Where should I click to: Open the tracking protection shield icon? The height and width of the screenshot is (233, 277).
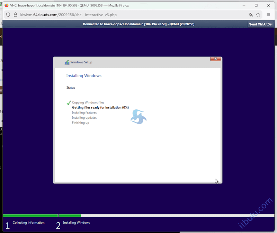8,15
